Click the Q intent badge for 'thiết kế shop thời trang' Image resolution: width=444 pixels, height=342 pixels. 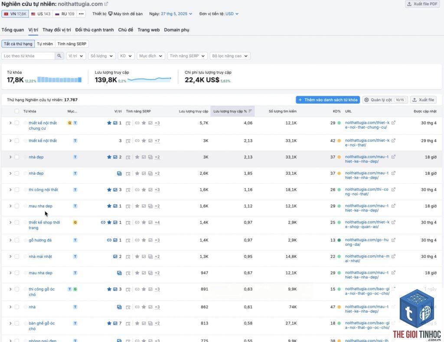tap(75, 222)
